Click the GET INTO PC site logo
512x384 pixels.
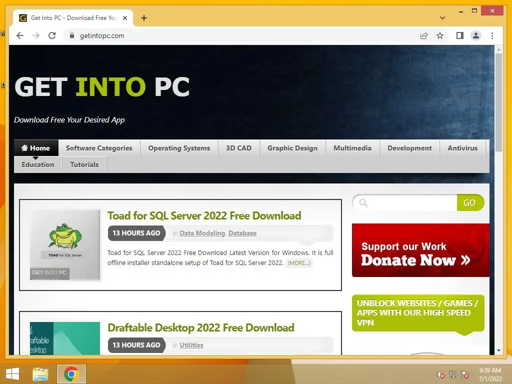pos(102,87)
